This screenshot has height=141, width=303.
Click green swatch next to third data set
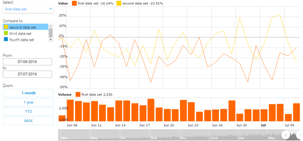pyautogui.click(x=6, y=33)
